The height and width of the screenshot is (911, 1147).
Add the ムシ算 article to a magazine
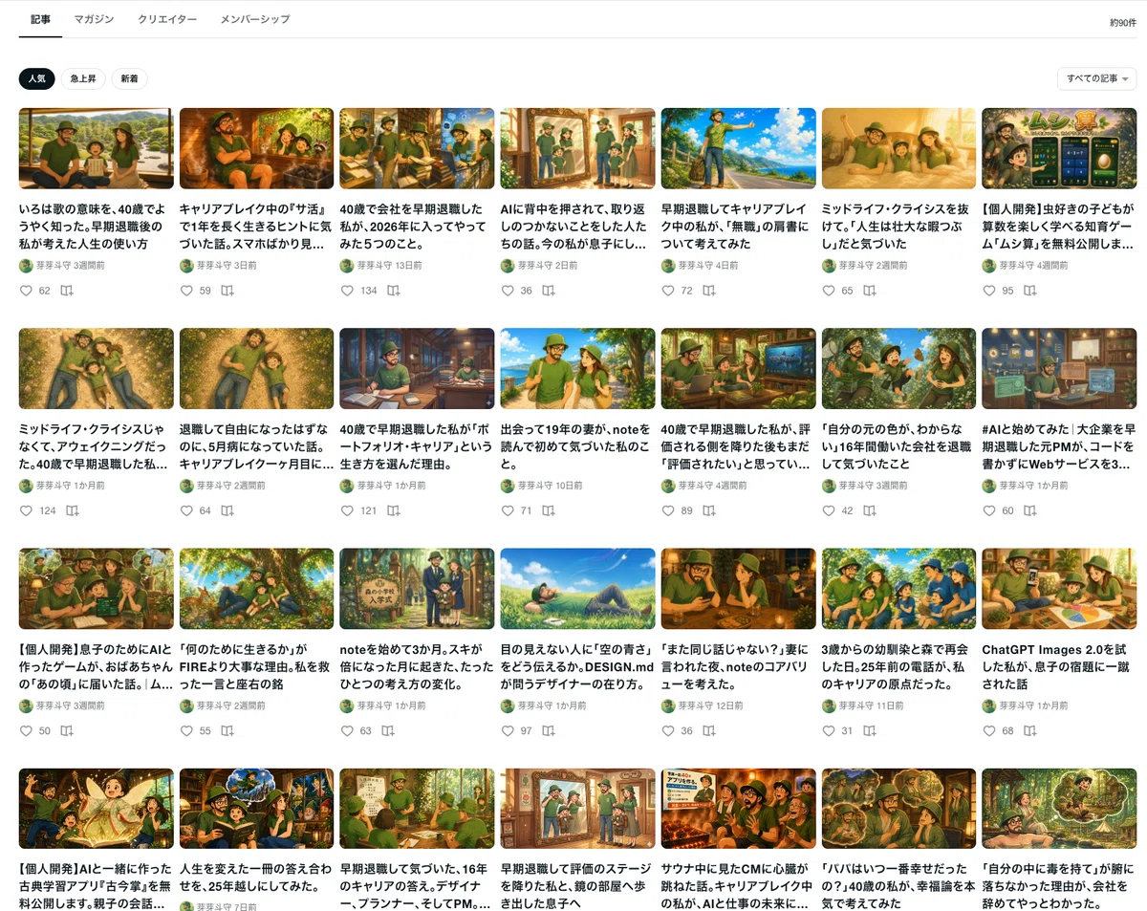1030,291
